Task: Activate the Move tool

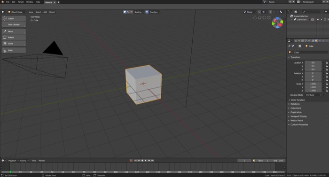Action: pyautogui.click(x=14, y=31)
